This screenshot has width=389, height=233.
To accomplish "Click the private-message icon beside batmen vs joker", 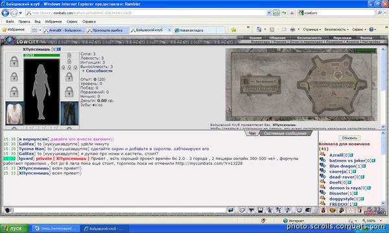I will tap(322, 160).
